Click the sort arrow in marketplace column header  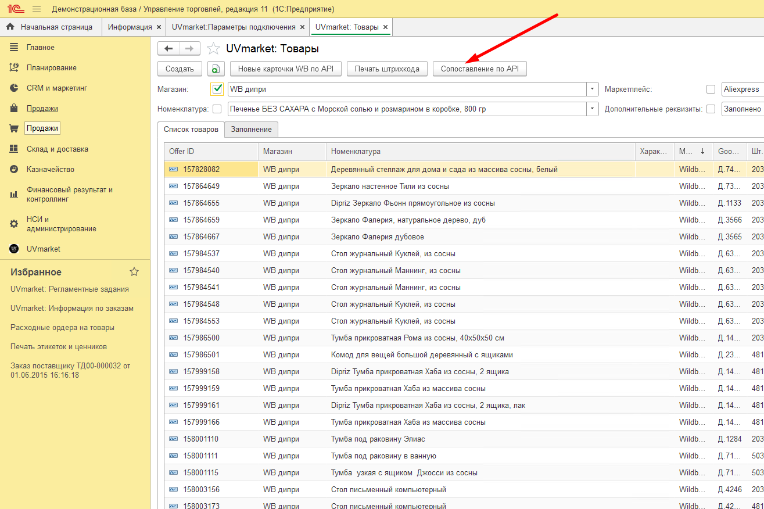tap(702, 151)
